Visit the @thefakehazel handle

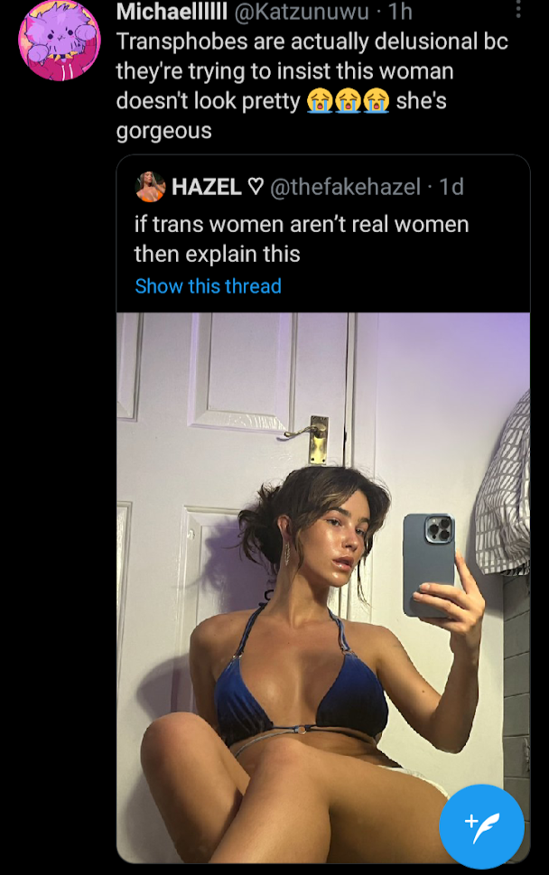click(345, 186)
